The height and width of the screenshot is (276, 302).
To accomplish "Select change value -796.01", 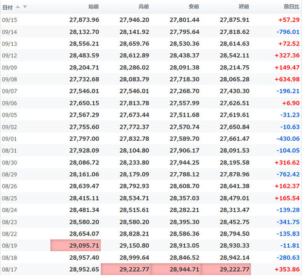I will (x=288, y=32).
